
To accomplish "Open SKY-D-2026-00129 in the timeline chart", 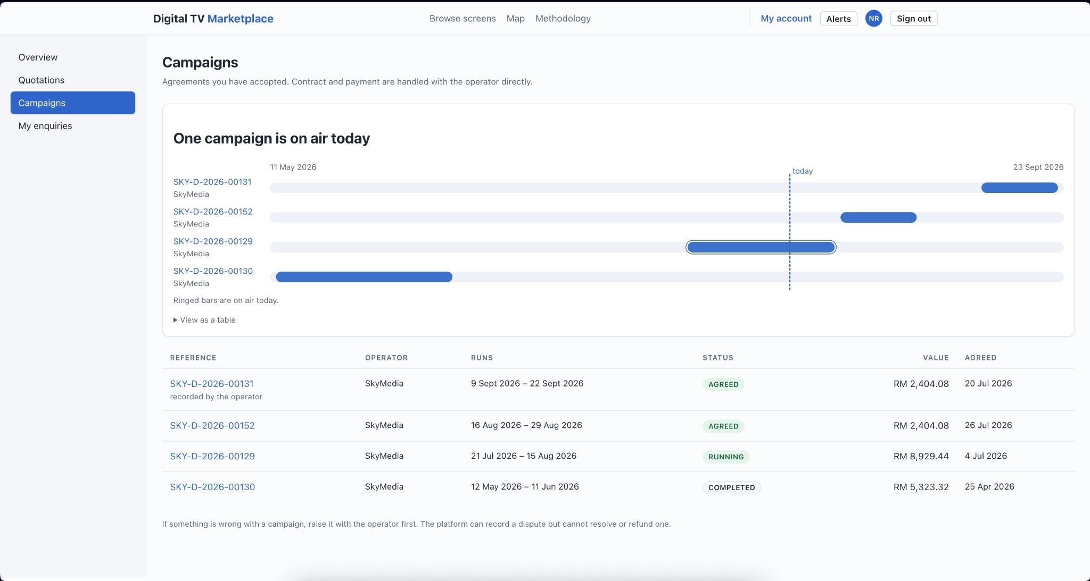I will [213, 241].
